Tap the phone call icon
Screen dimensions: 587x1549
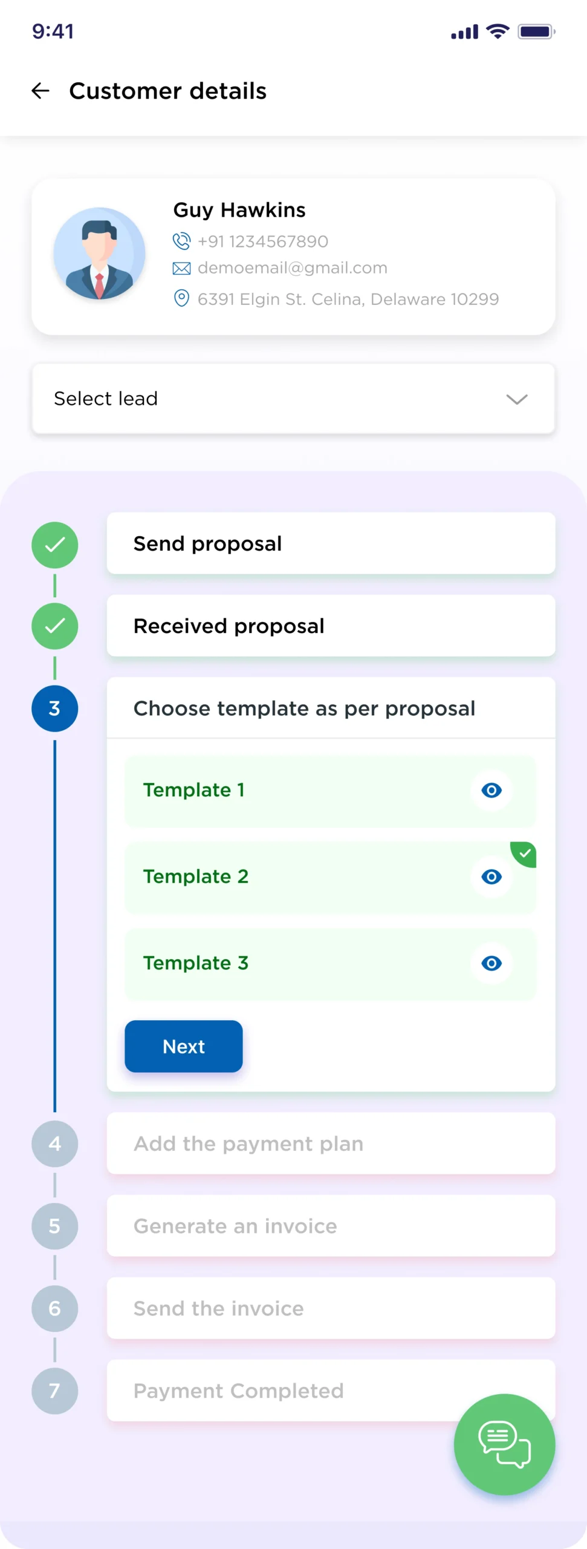(181, 241)
